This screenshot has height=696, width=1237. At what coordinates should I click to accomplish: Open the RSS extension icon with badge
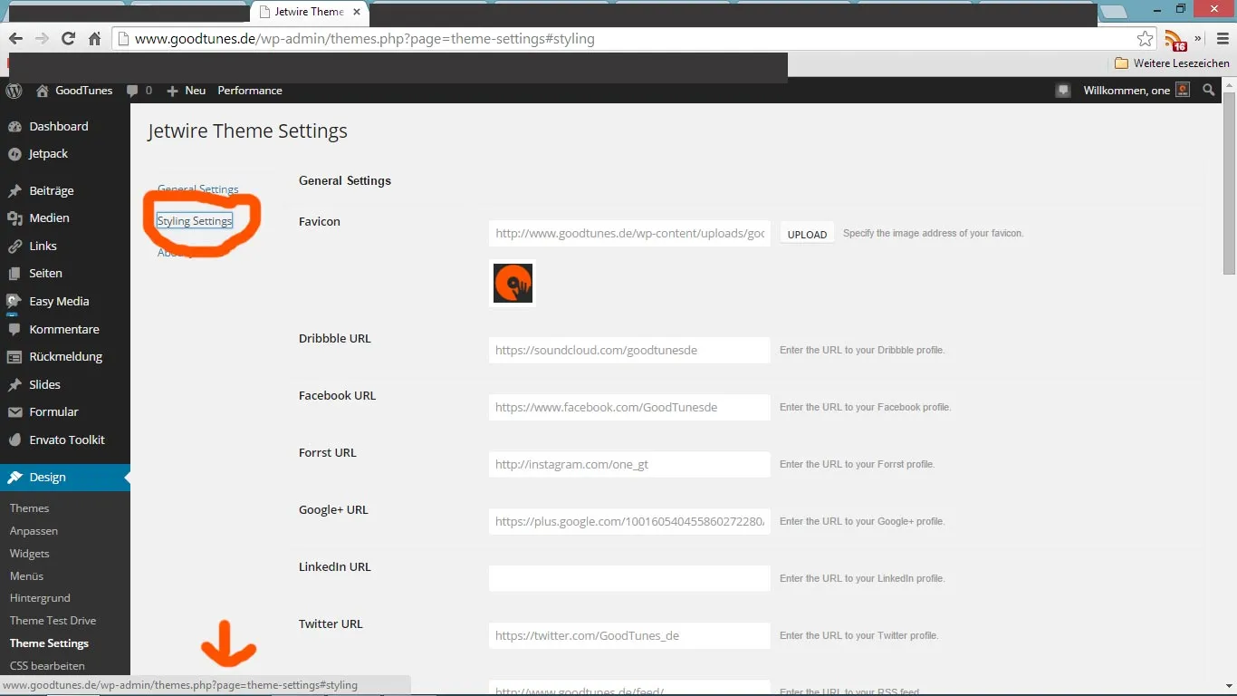[x=1175, y=40]
